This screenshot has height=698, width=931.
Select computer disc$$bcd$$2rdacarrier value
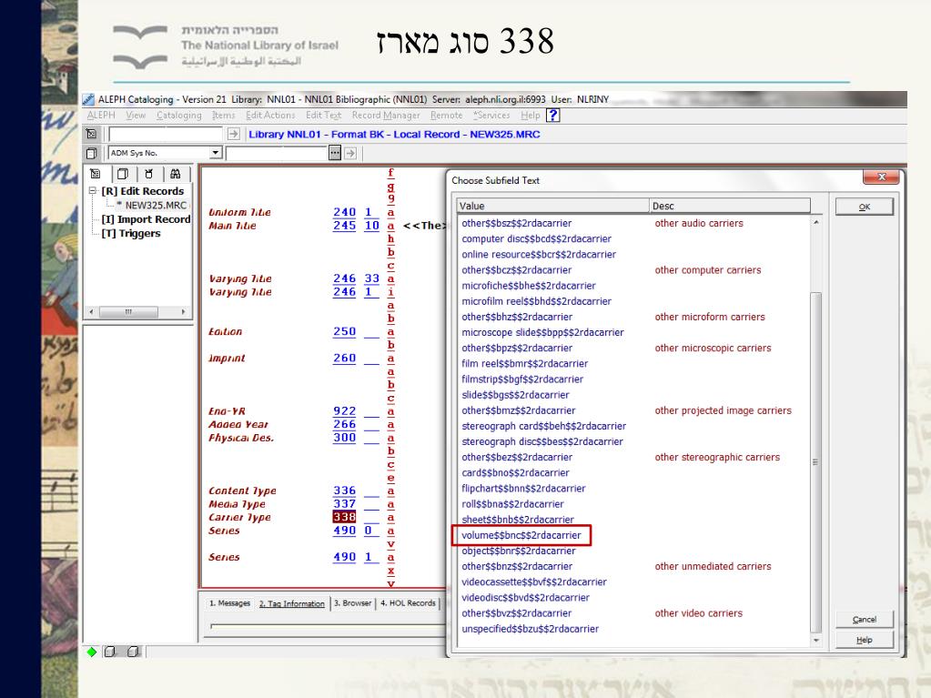point(536,238)
